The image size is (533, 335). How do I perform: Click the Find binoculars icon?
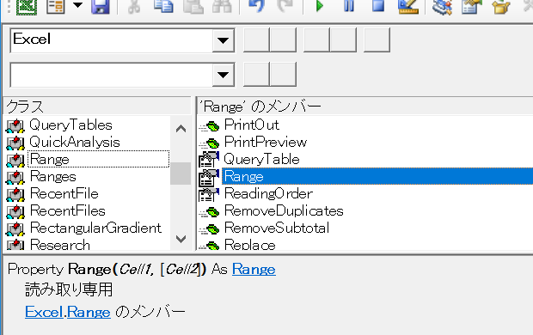pyautogui.click(x=222, y=6)
